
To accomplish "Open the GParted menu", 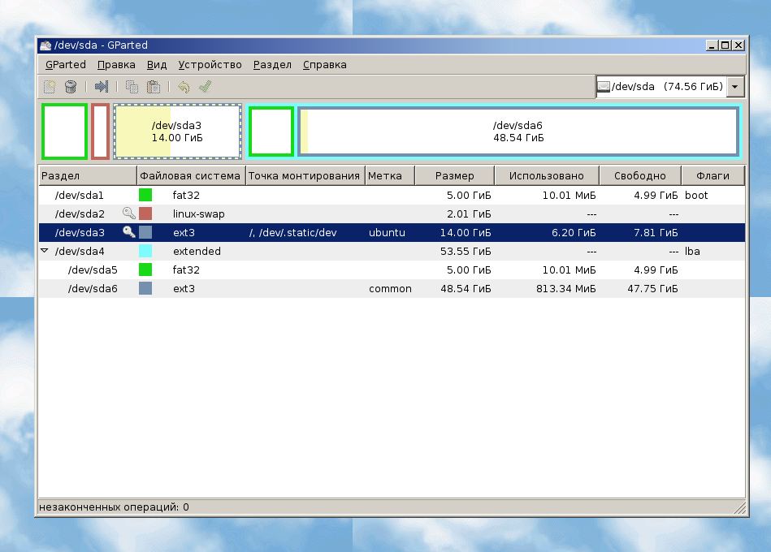I will point(65,65).
